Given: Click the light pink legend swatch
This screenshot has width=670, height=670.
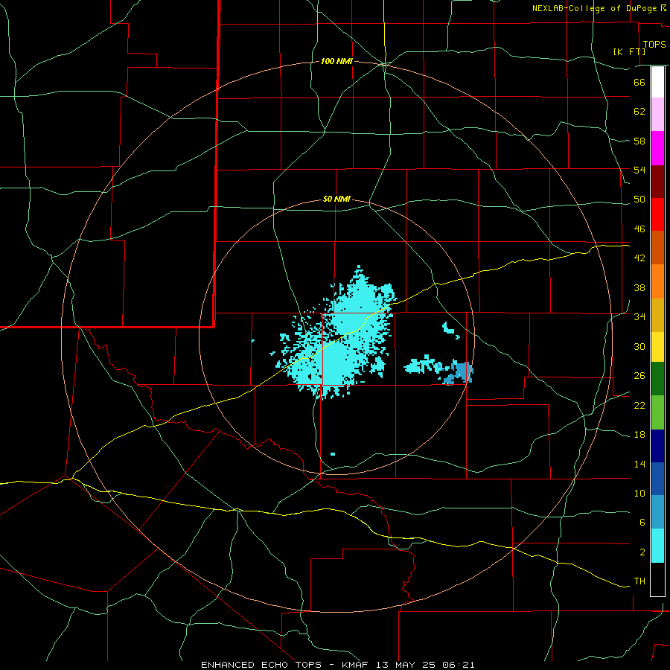Looking at the screenshot, I should coord(657,115).
